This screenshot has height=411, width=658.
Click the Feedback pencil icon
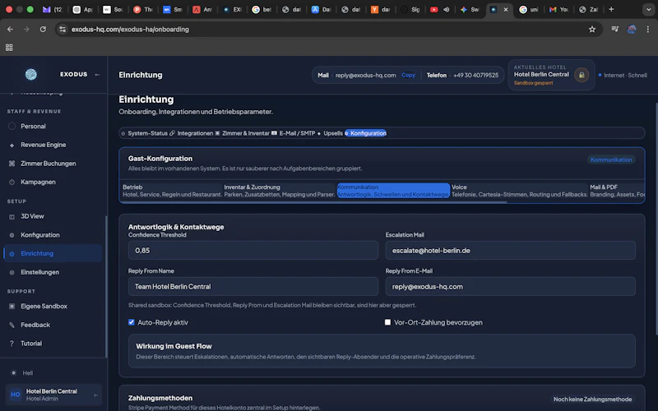[x=12, y=325]
